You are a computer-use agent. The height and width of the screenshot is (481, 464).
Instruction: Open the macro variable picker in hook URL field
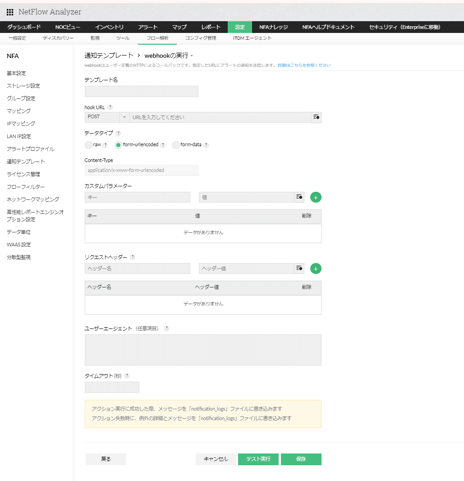pyautogui.click(x=316, y=117)
